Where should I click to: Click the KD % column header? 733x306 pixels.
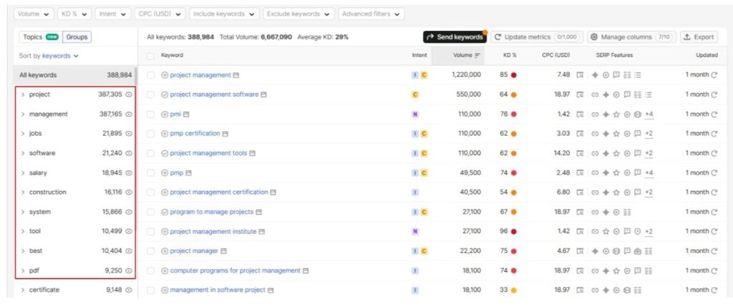click(x=510, y=55)
